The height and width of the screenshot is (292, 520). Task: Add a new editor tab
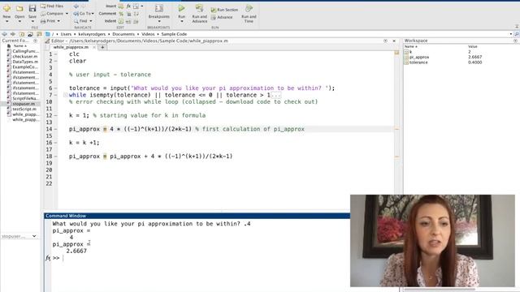pos(102,47)
